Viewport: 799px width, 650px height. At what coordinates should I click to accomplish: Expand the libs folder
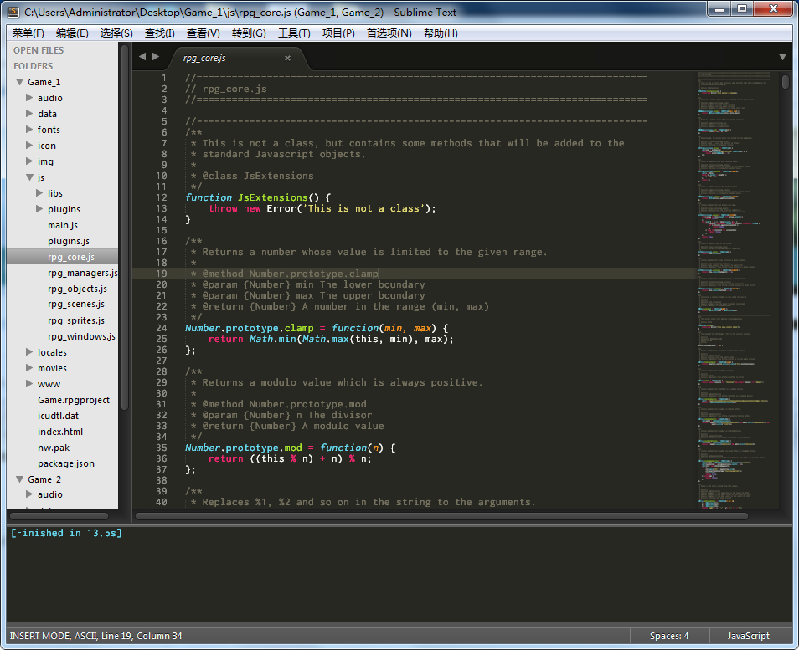point(39,193)
